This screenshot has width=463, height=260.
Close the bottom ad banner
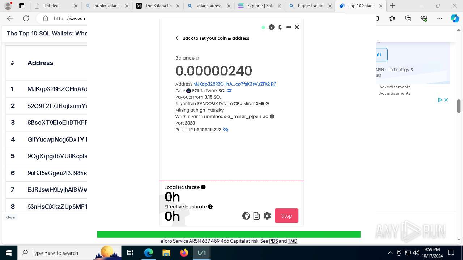(x=10, y=217)
